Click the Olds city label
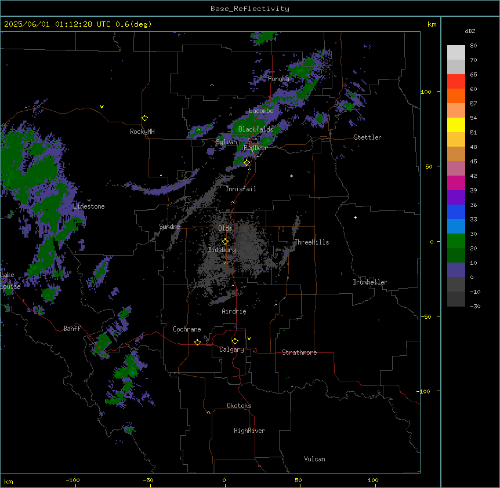 tap(225, 228)
